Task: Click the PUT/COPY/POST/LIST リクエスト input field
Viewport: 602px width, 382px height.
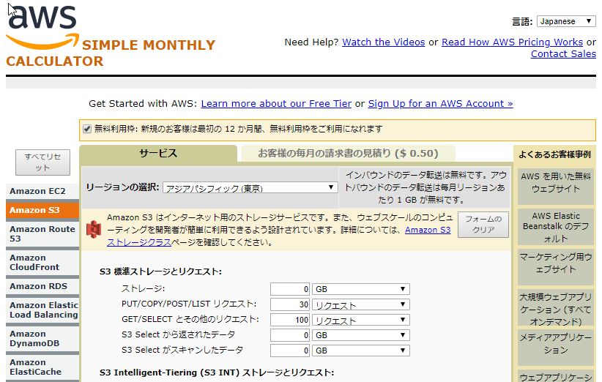Action: [x=289, y=304]
